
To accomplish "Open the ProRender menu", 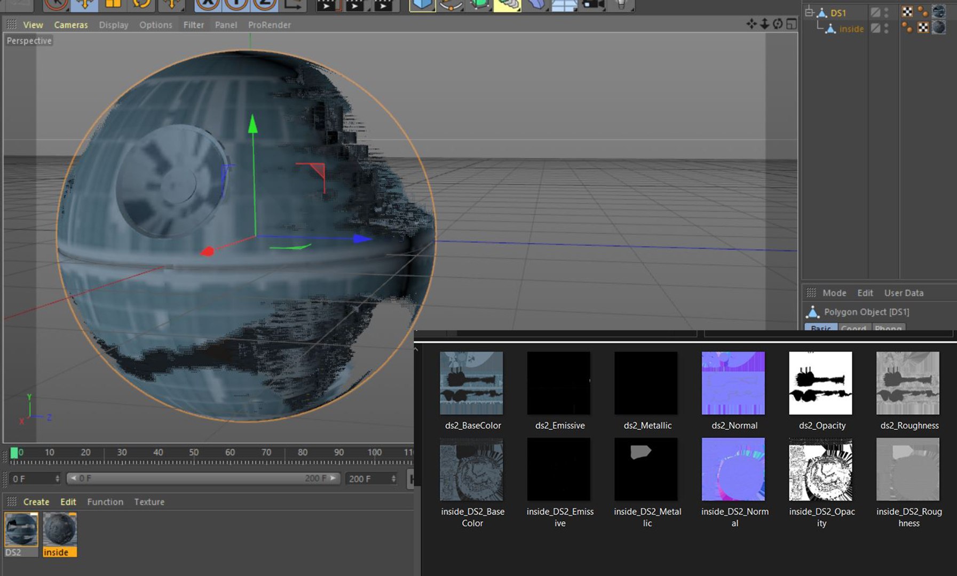I will 269,25.
